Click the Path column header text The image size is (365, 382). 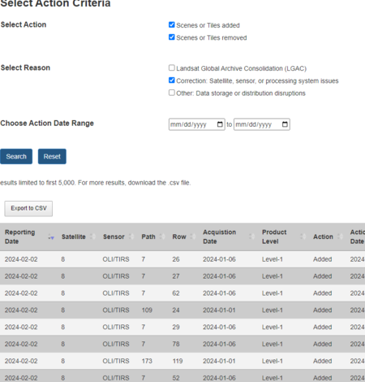point(148,237)
